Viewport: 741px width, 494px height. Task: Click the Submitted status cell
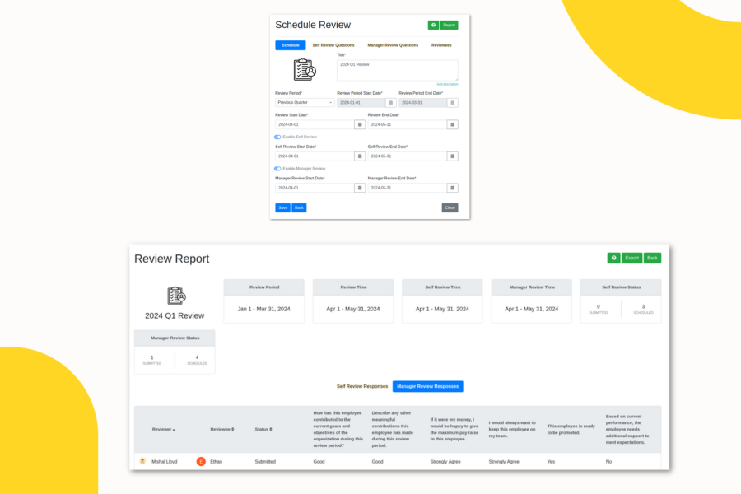coord(265,462)
